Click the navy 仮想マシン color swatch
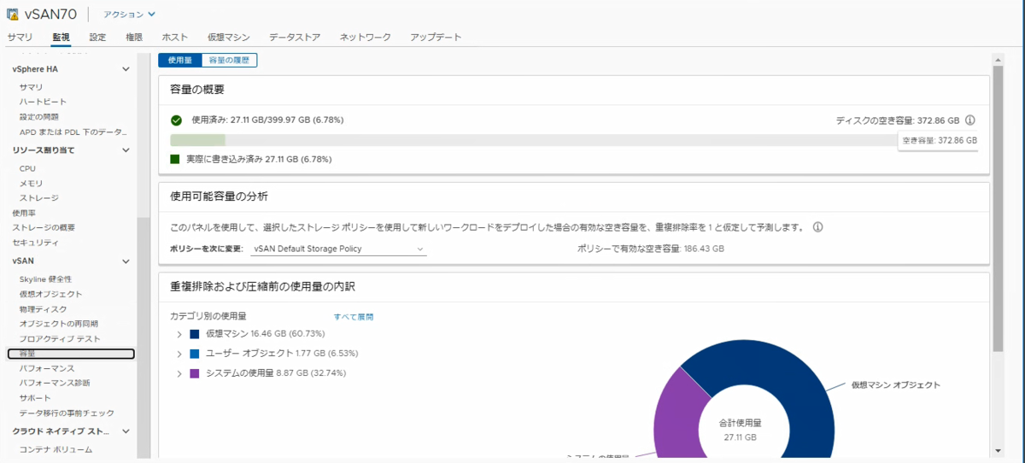1025x463 pixels. tap(195, 334)
